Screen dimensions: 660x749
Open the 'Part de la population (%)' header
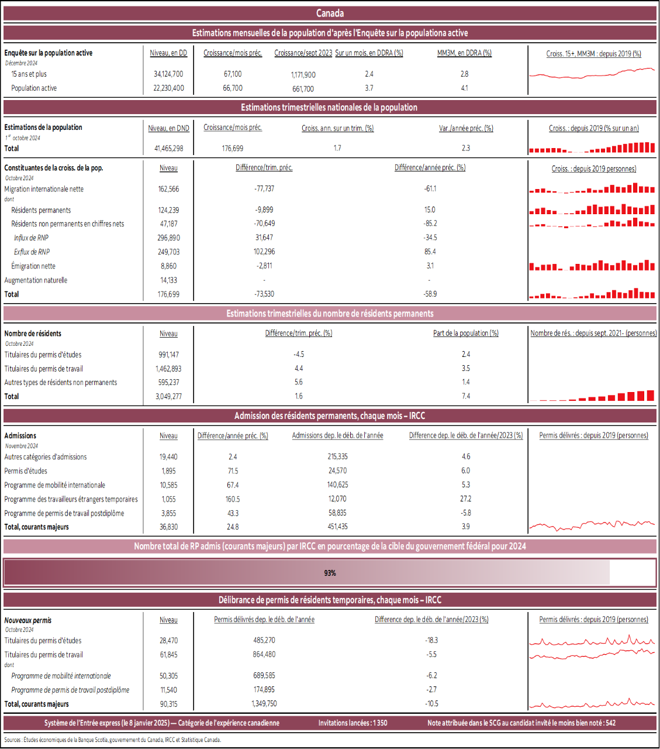tap(465, 333)
